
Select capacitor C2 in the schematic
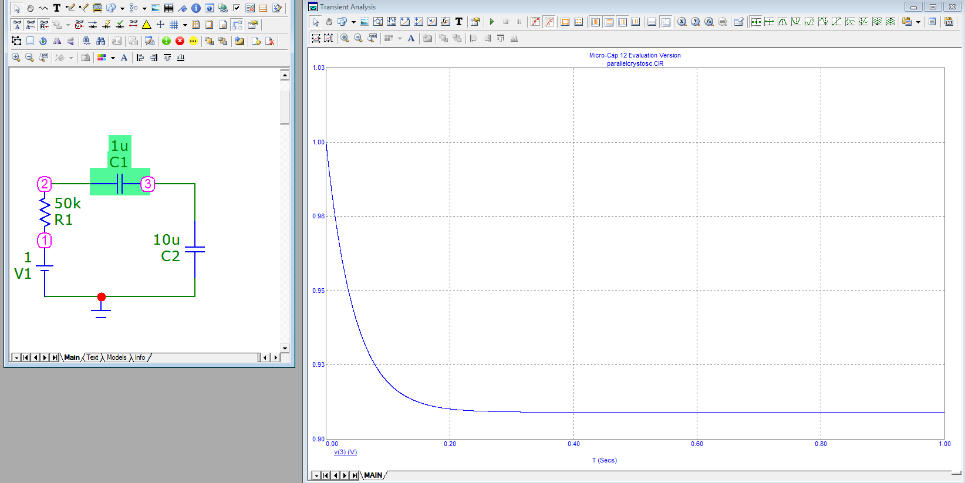click(195, 249)
